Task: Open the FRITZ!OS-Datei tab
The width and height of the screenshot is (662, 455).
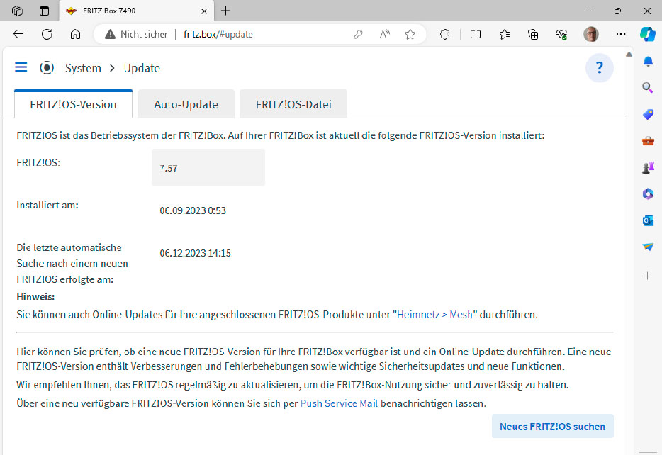Action: (x=293, y=103)
